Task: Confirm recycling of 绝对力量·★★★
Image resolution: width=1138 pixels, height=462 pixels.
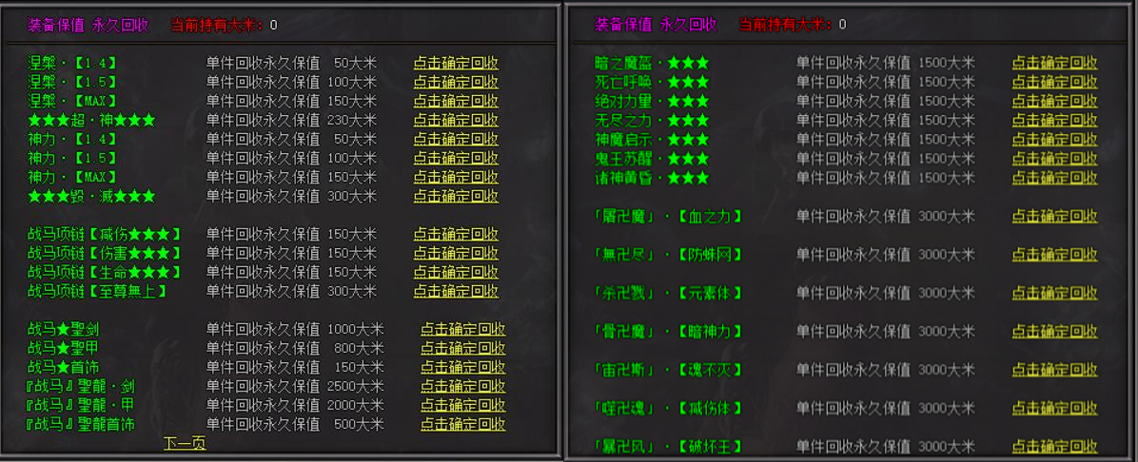Action: tap(1054, 102)
